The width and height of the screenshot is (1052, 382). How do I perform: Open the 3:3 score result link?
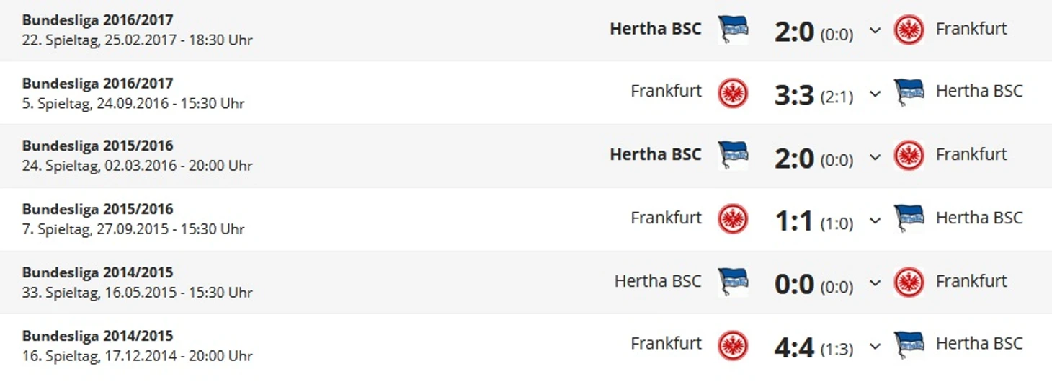(794, 94)
